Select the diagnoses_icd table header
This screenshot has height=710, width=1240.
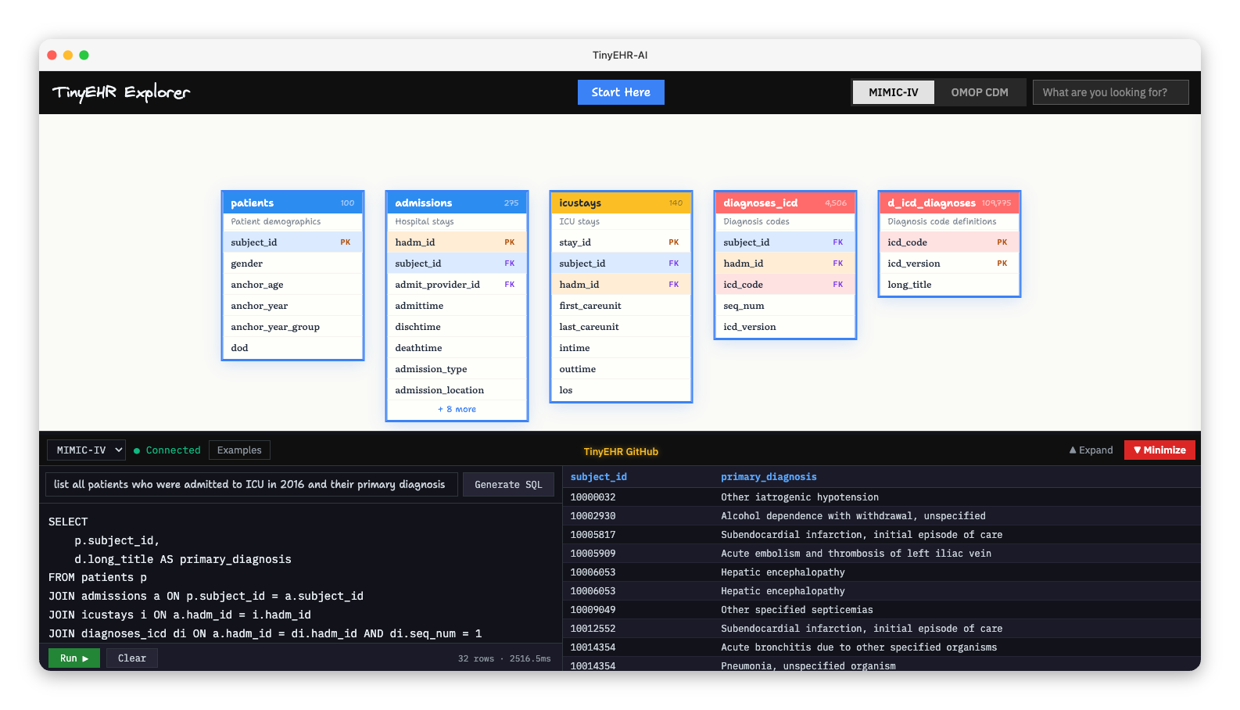point(785,203)
